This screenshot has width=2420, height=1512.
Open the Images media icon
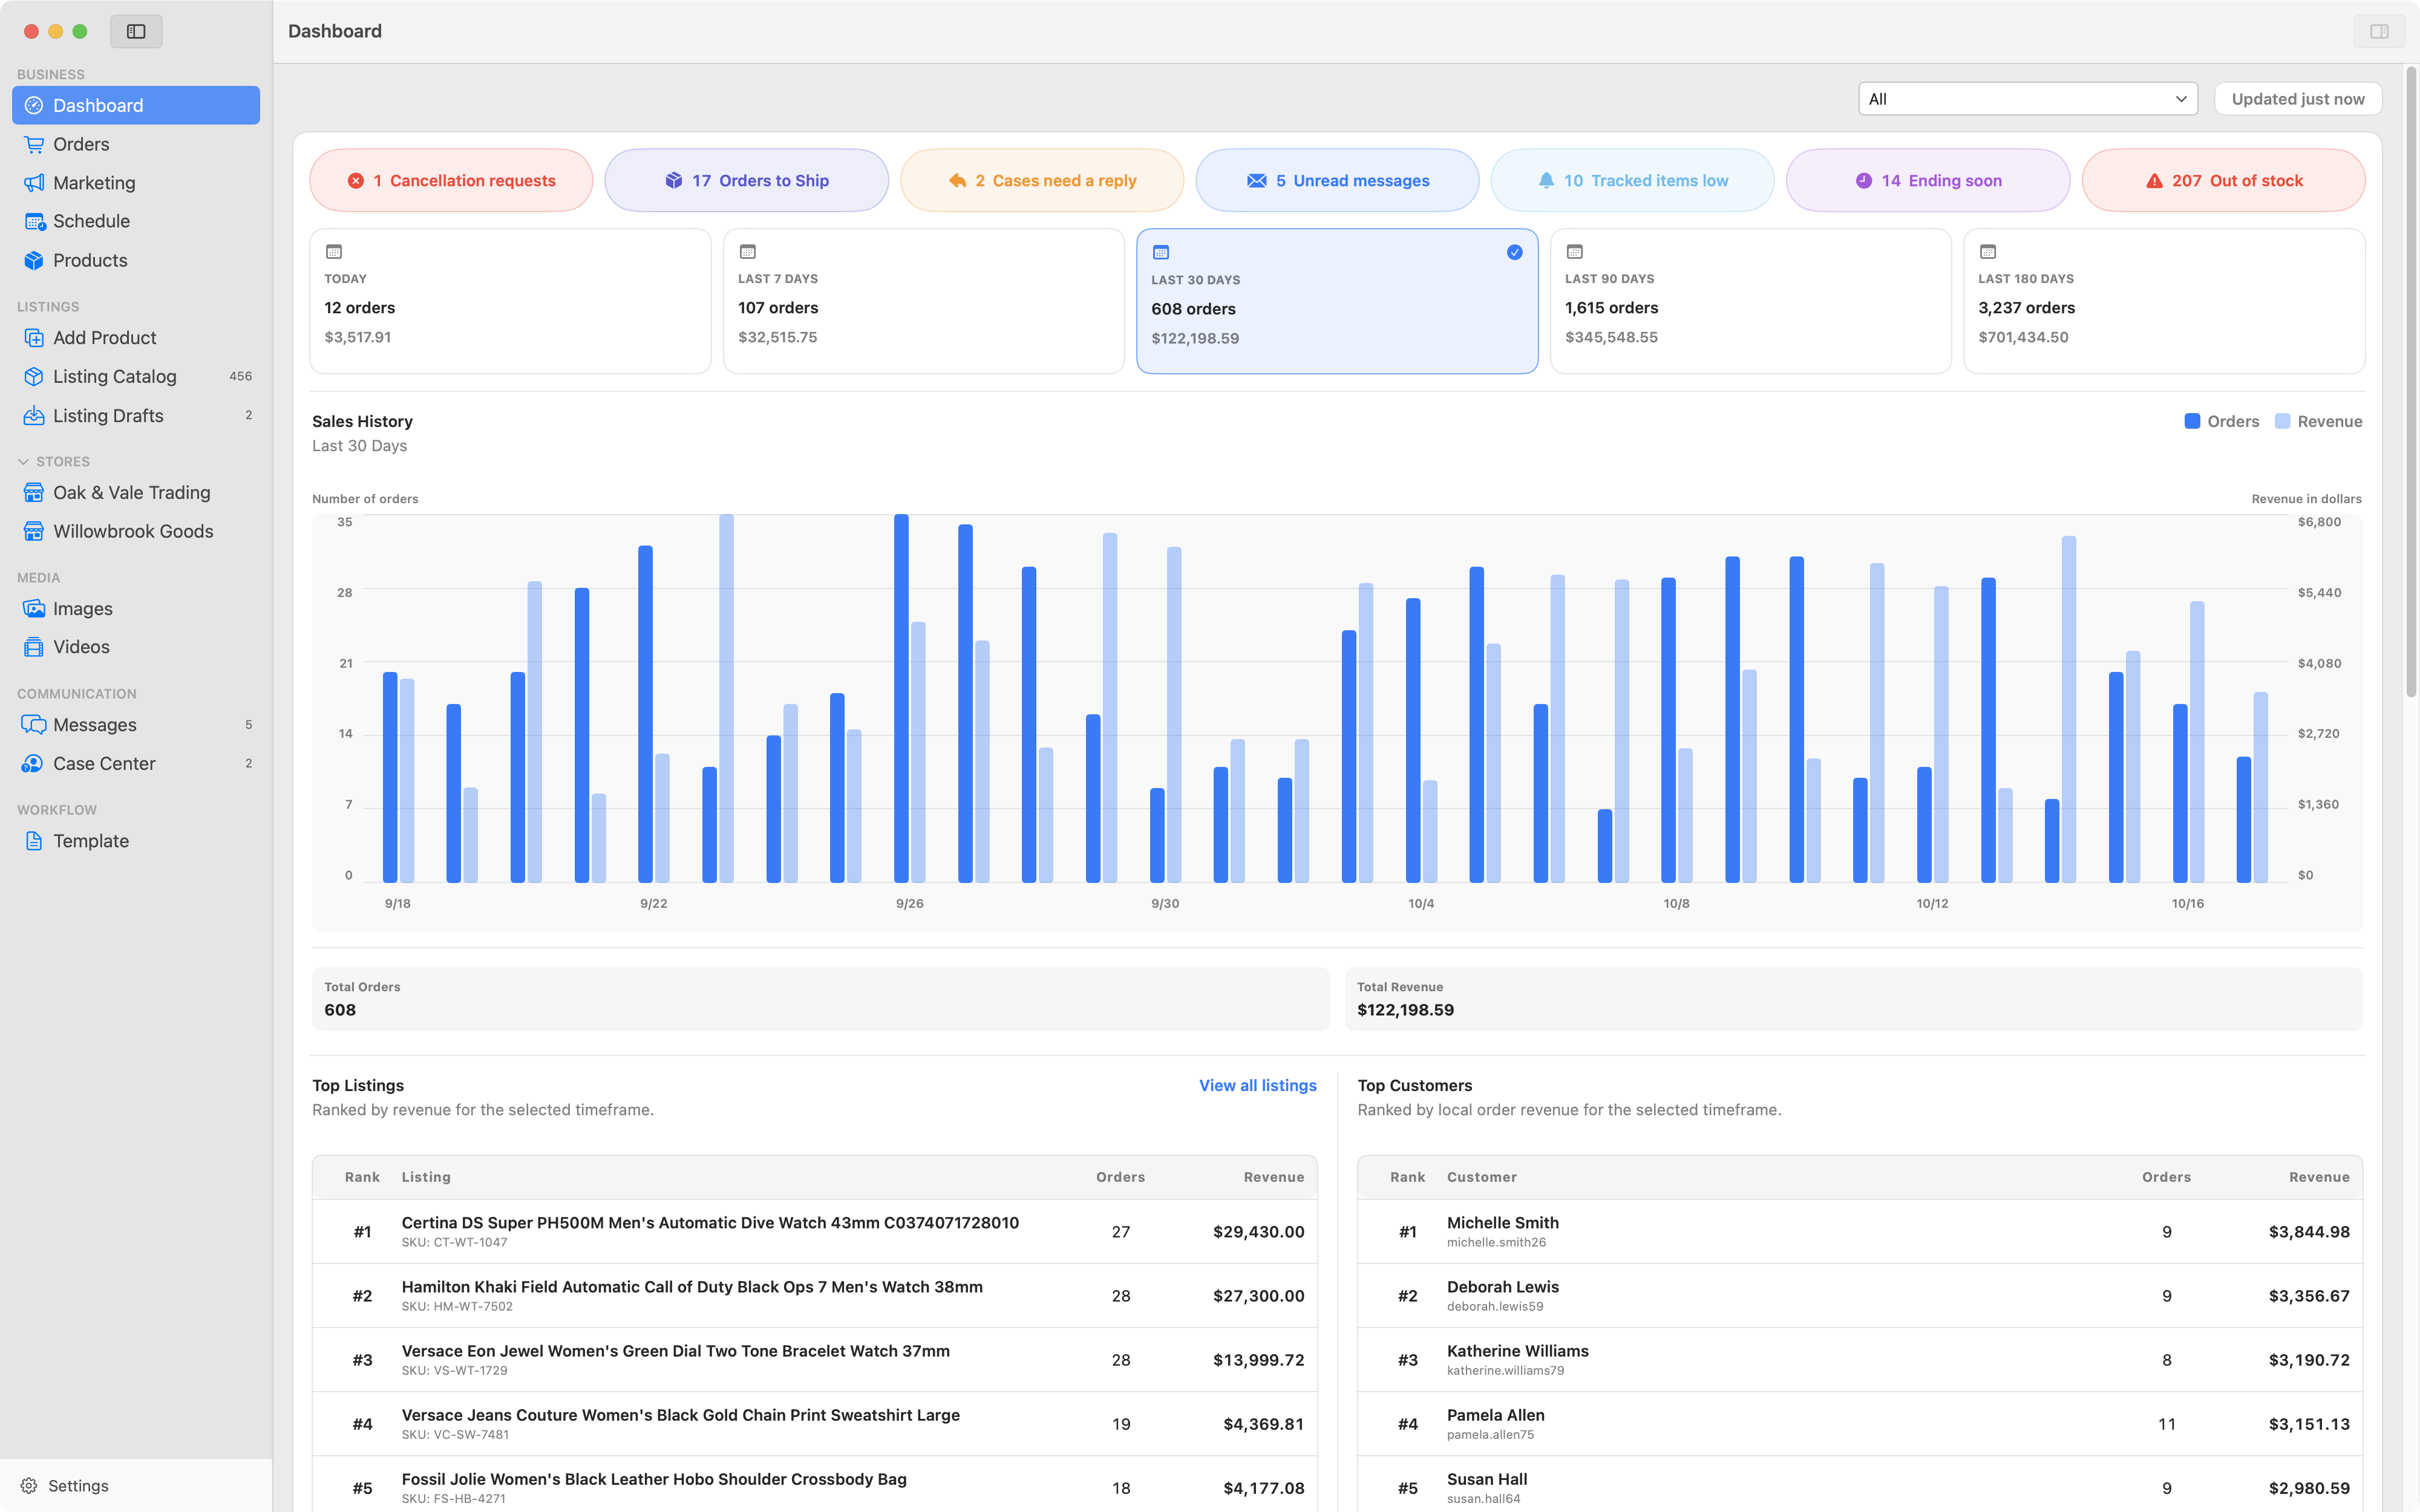coord(34,608)
